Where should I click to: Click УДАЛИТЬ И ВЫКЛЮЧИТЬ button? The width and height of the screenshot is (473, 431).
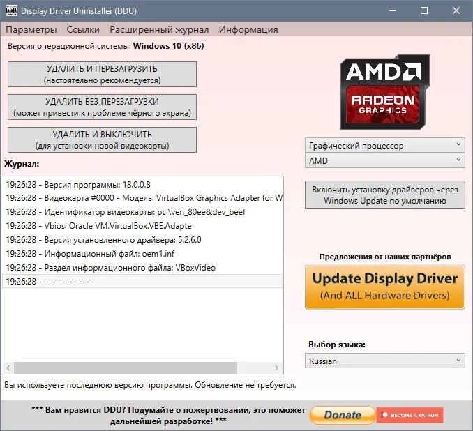coord(102,140)
